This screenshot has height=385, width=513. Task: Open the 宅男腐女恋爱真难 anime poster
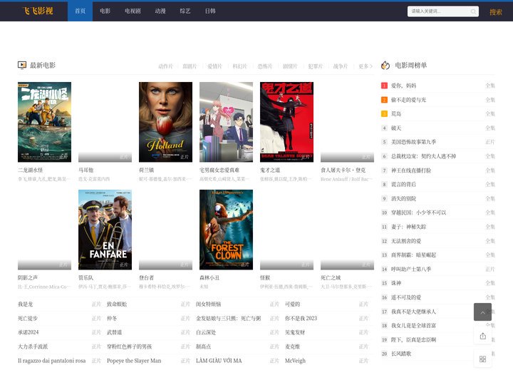pos(226,122)
